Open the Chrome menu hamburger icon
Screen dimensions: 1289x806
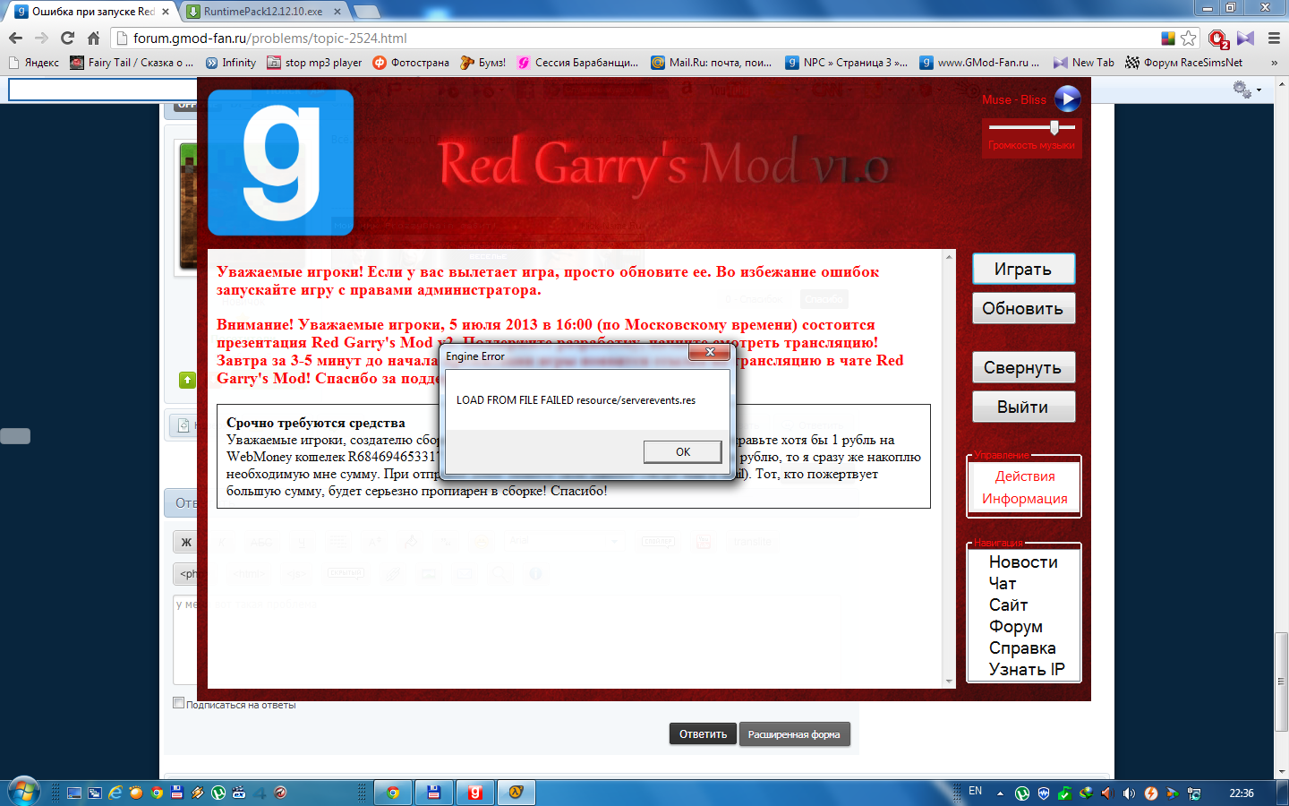tap(1274, 38)
